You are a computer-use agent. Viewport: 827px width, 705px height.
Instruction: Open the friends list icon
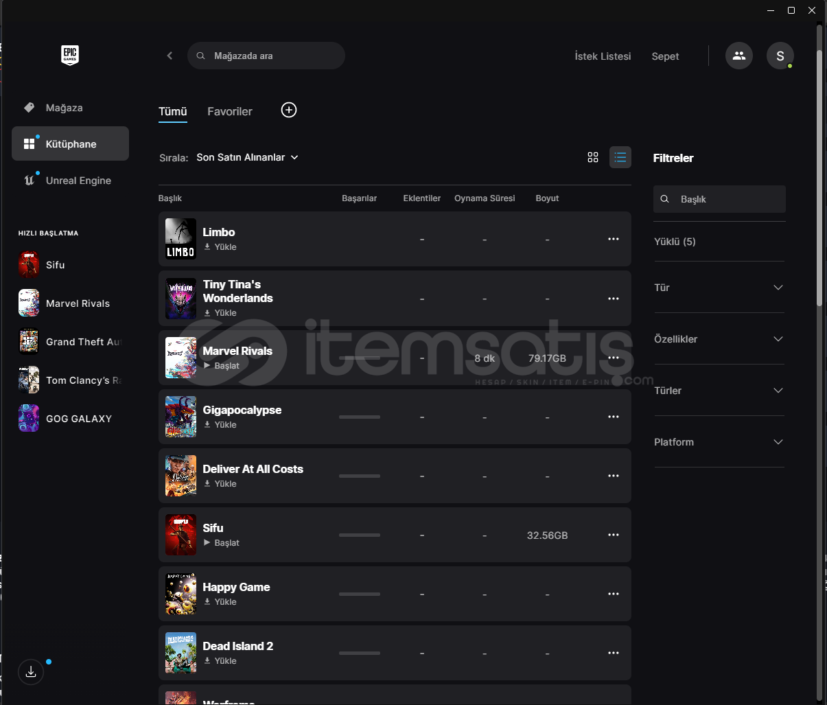[x=739, y=56]
